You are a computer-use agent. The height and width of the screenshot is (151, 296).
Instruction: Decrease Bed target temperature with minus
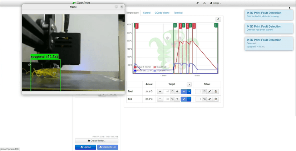click(160, 99)
